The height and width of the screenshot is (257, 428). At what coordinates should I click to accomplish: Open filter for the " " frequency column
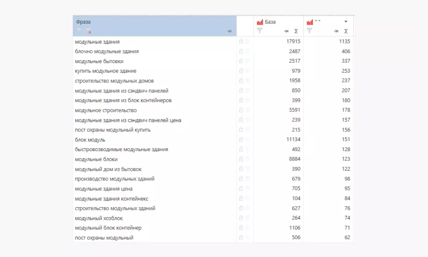[x=310, y=31]
